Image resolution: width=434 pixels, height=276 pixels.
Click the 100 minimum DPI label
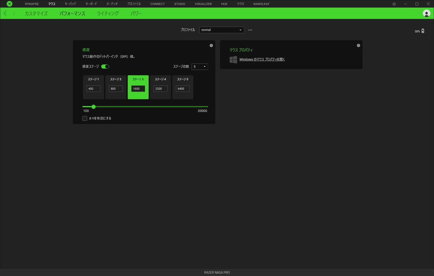[x=86, y=111]
